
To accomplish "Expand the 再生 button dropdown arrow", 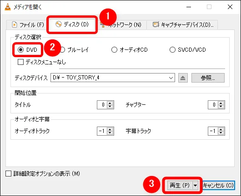I will tap(195, 186).
